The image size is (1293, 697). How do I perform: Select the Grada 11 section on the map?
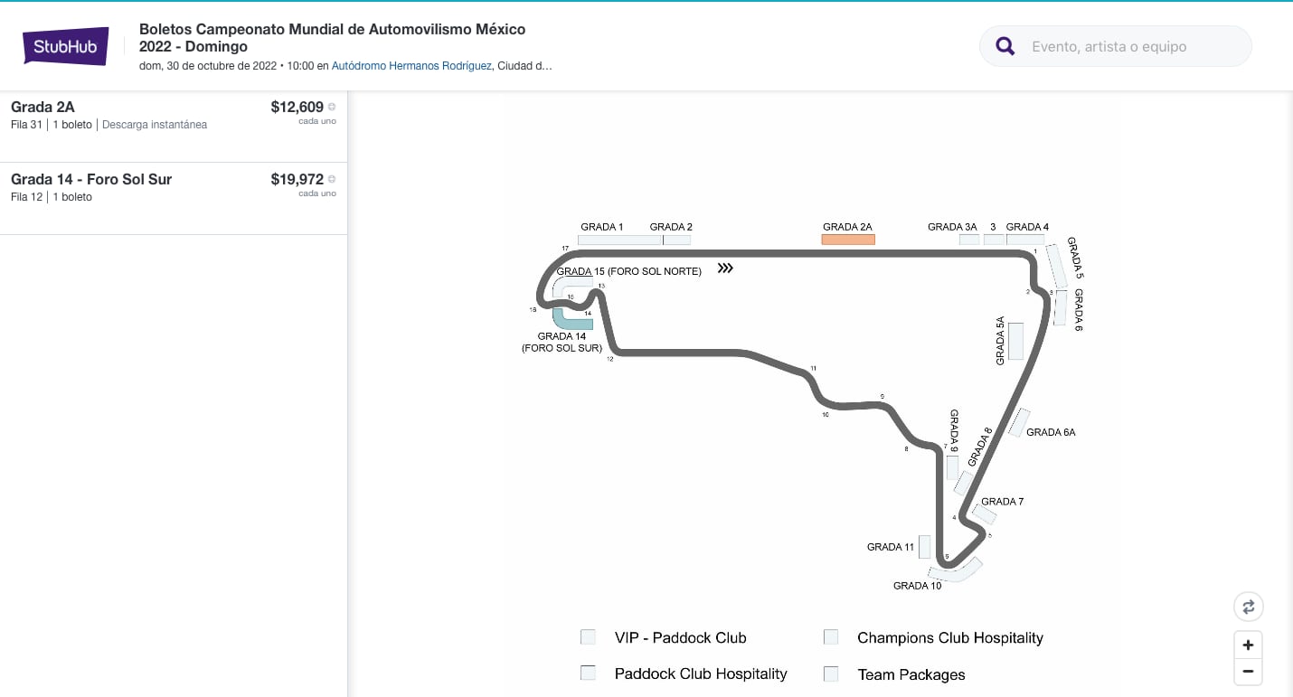[925, 546]
